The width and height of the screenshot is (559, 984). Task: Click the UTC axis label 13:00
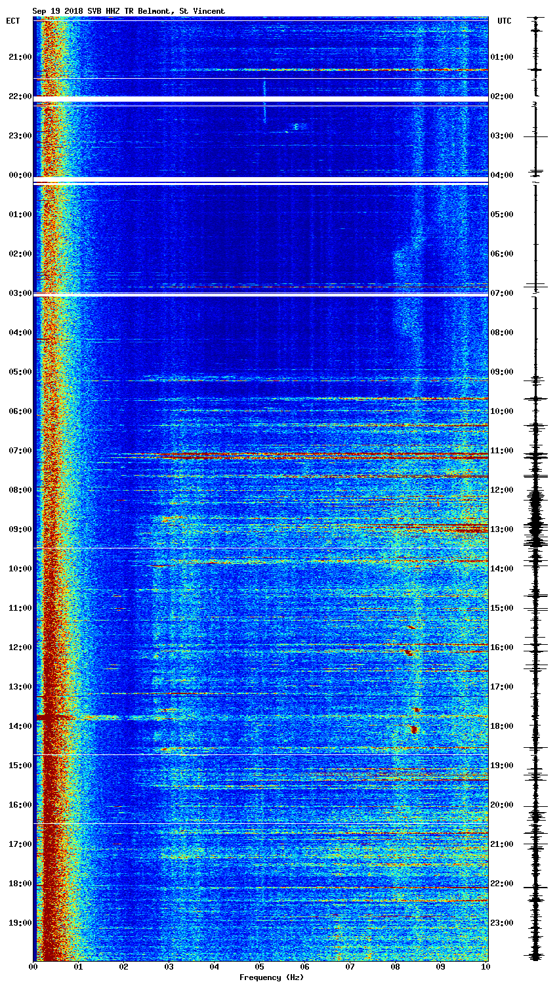501,529
